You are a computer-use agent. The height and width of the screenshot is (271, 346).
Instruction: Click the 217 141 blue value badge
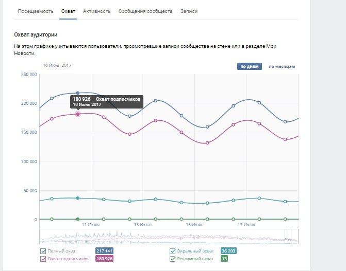pyautogui.click(x=105, y=251)
